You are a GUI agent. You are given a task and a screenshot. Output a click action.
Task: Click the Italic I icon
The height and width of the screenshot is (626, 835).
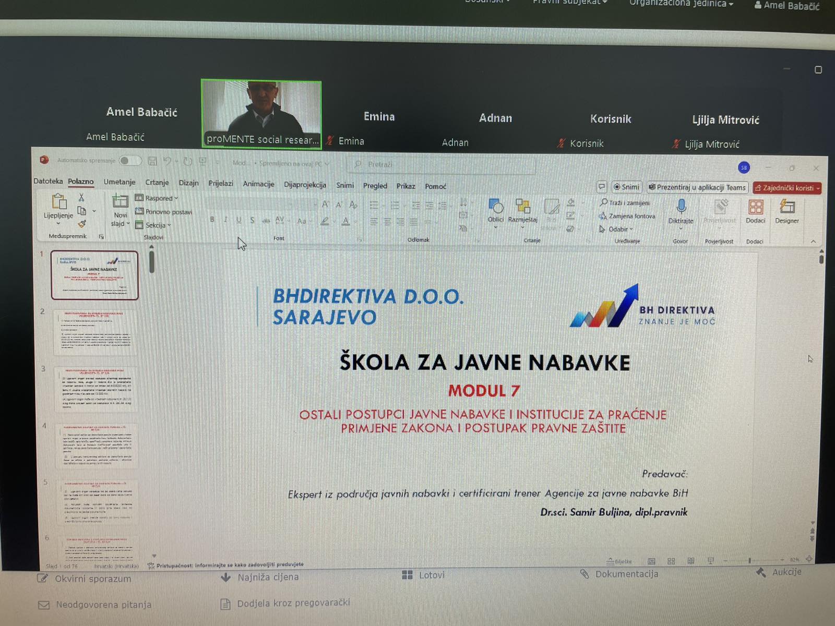(225, 220)
